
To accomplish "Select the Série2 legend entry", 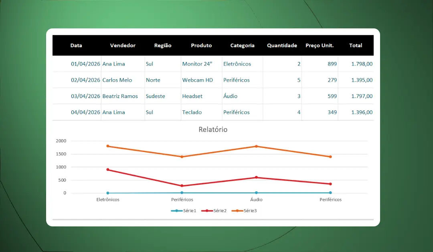I will pos(214,211).
